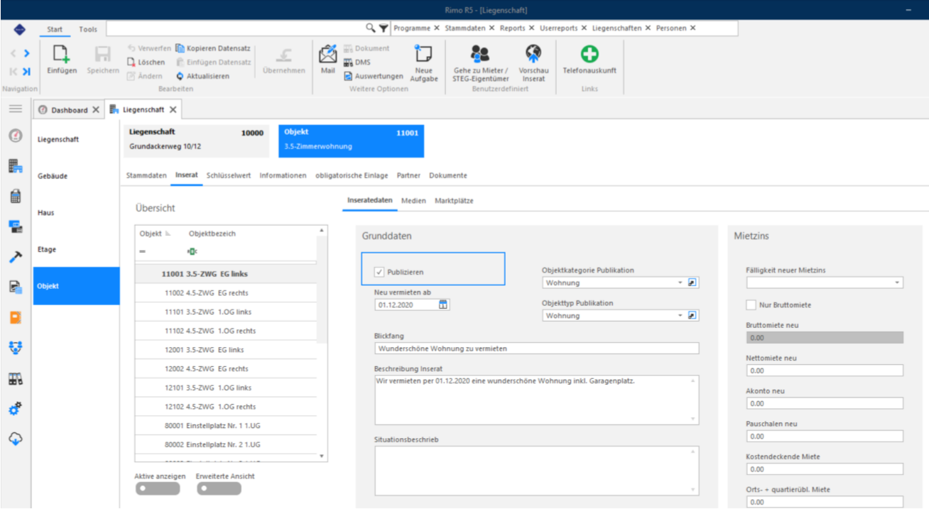Jump to last record arrow

click(26, 72)
